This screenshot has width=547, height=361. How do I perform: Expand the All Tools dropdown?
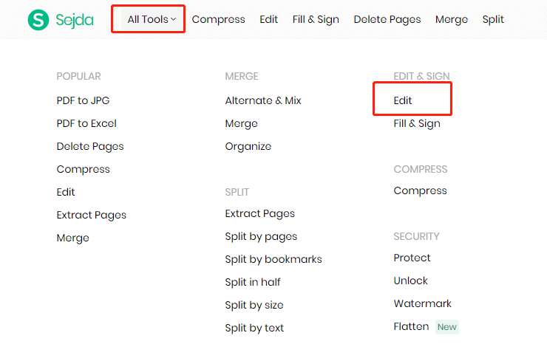tap(152, 19)
